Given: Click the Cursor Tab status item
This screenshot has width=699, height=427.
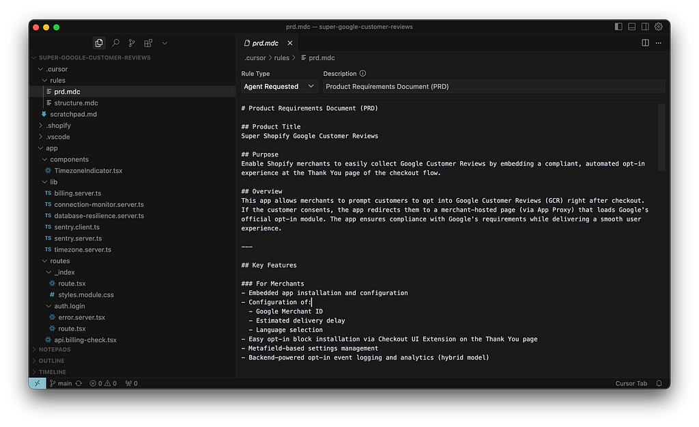Looking at the screenshot, I should (x=631, y=383).
